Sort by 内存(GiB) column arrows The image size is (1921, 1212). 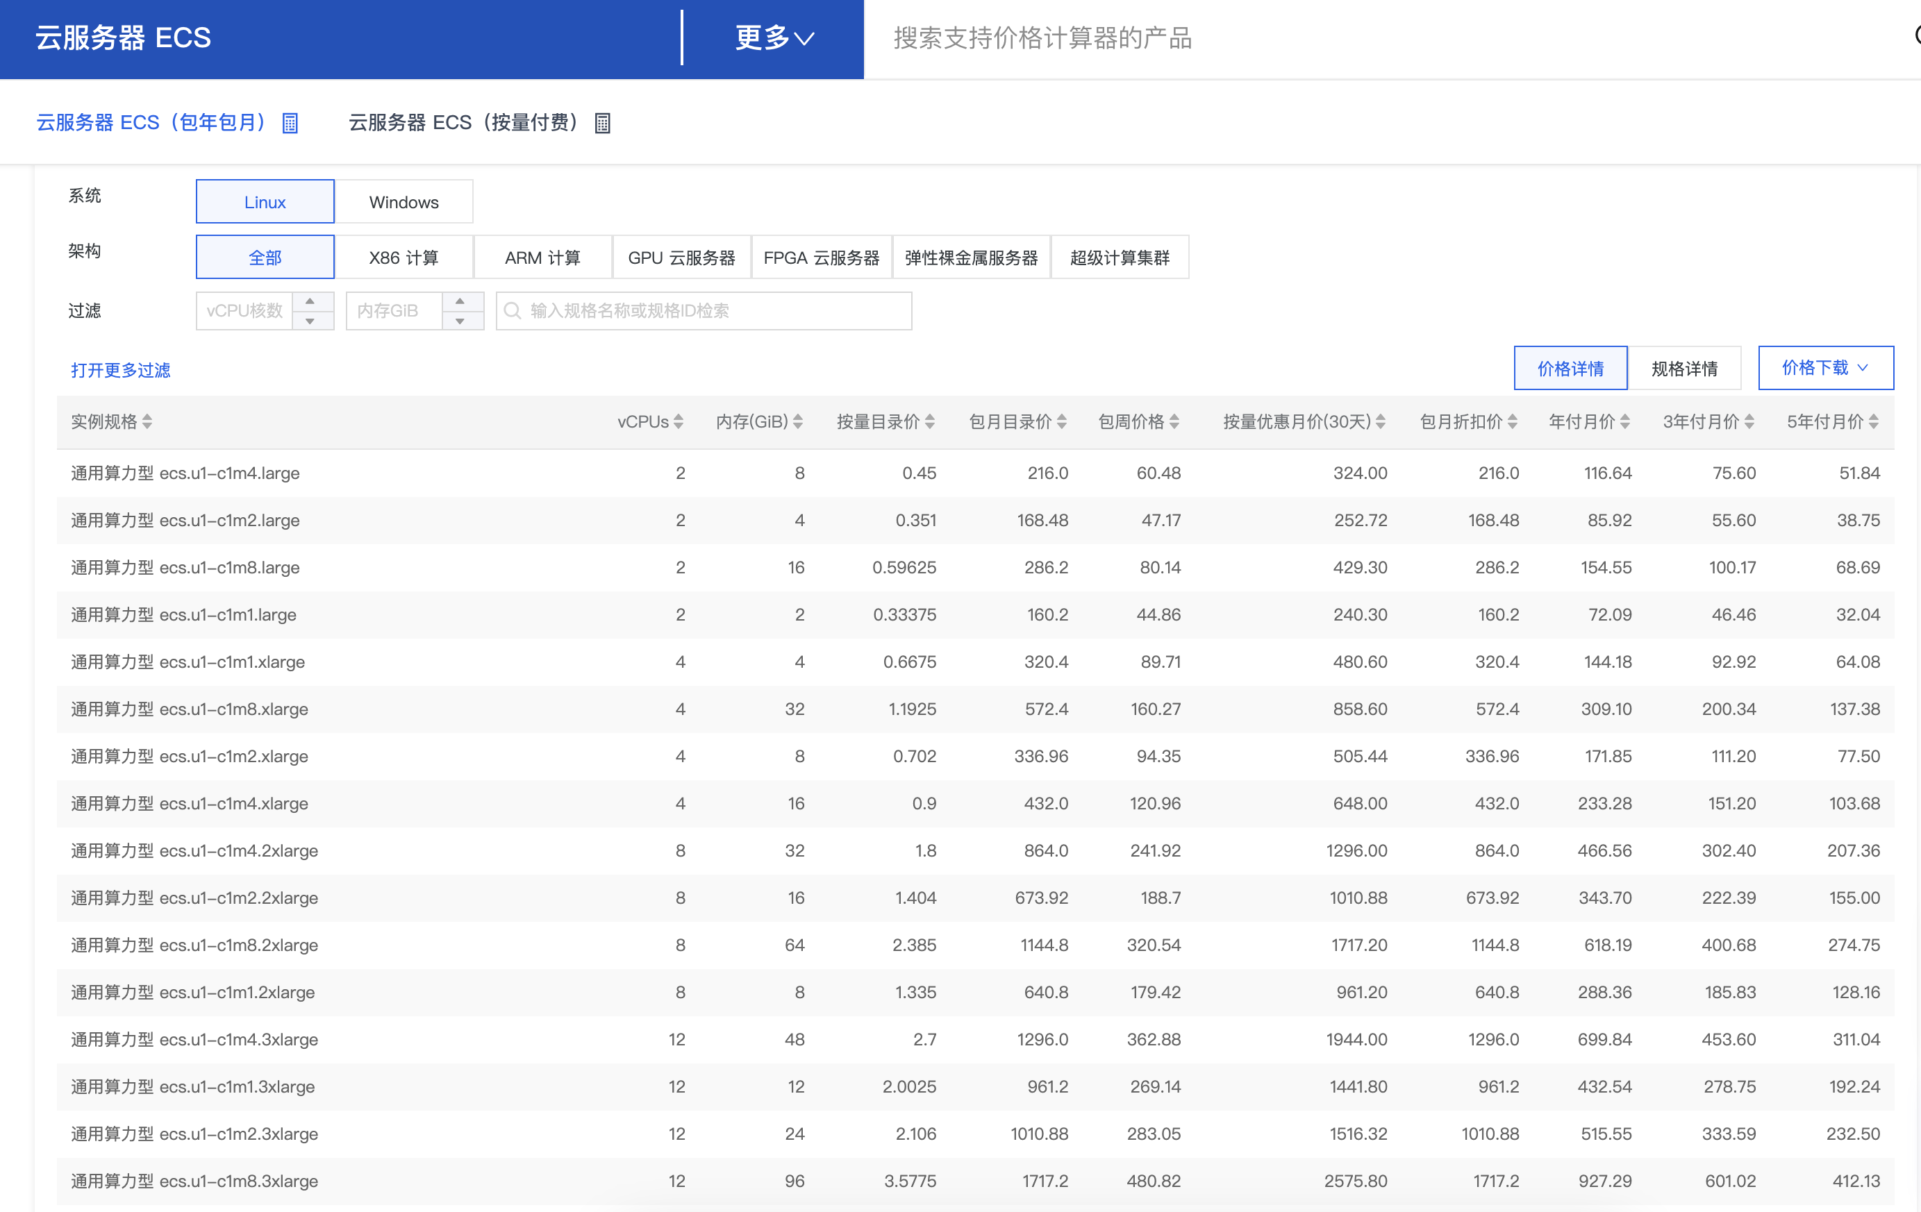click(799, 422)
